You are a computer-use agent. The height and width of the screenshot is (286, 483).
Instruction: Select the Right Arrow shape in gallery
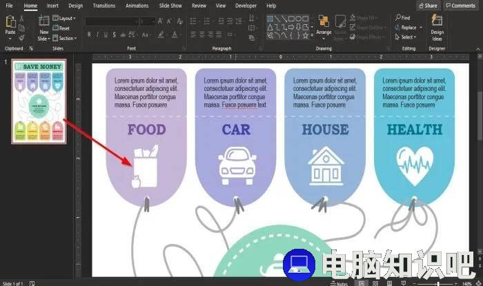pyautogui.click(x=291, y=28)
